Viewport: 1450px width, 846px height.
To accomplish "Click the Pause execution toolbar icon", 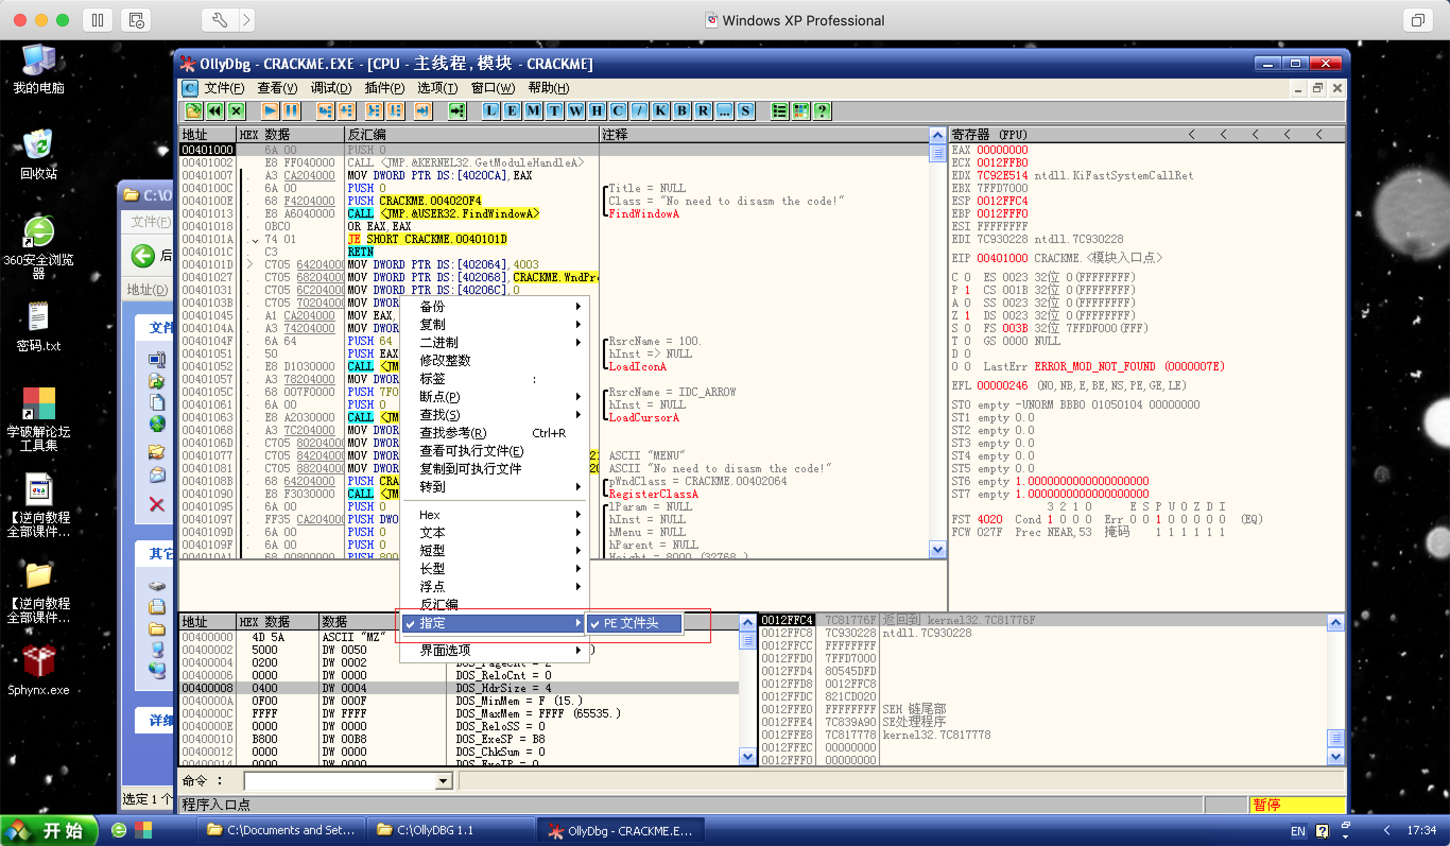I will coord(291,110).
